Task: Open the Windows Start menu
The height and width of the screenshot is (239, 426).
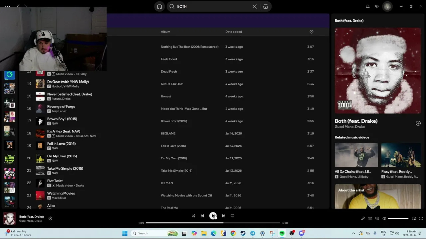Action: point(125,233)
